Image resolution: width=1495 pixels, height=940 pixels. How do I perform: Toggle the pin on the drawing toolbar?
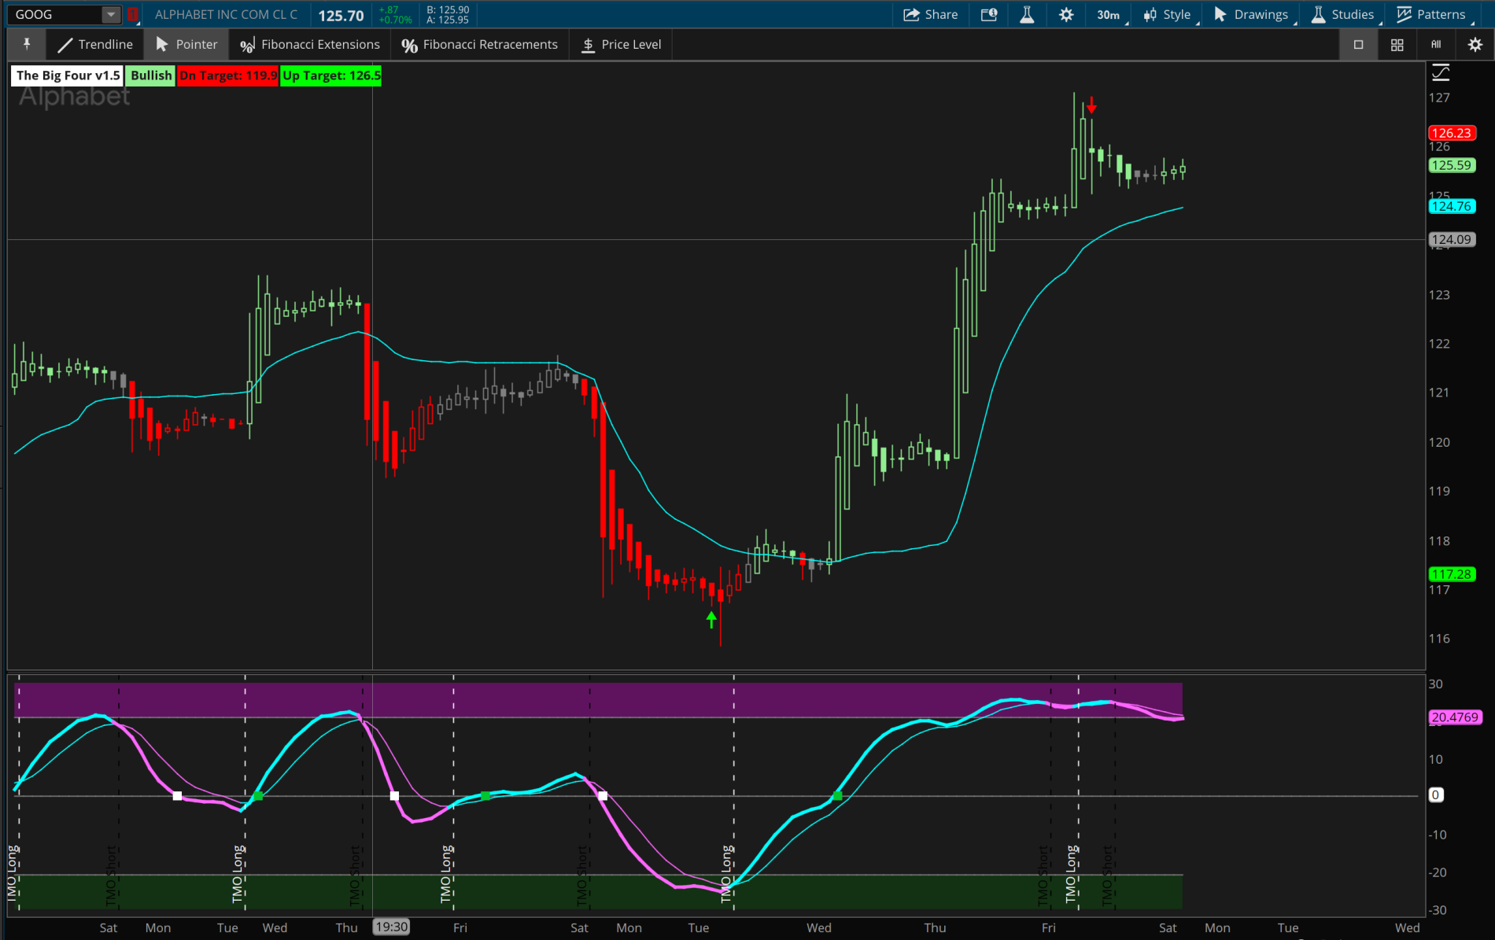27,45
